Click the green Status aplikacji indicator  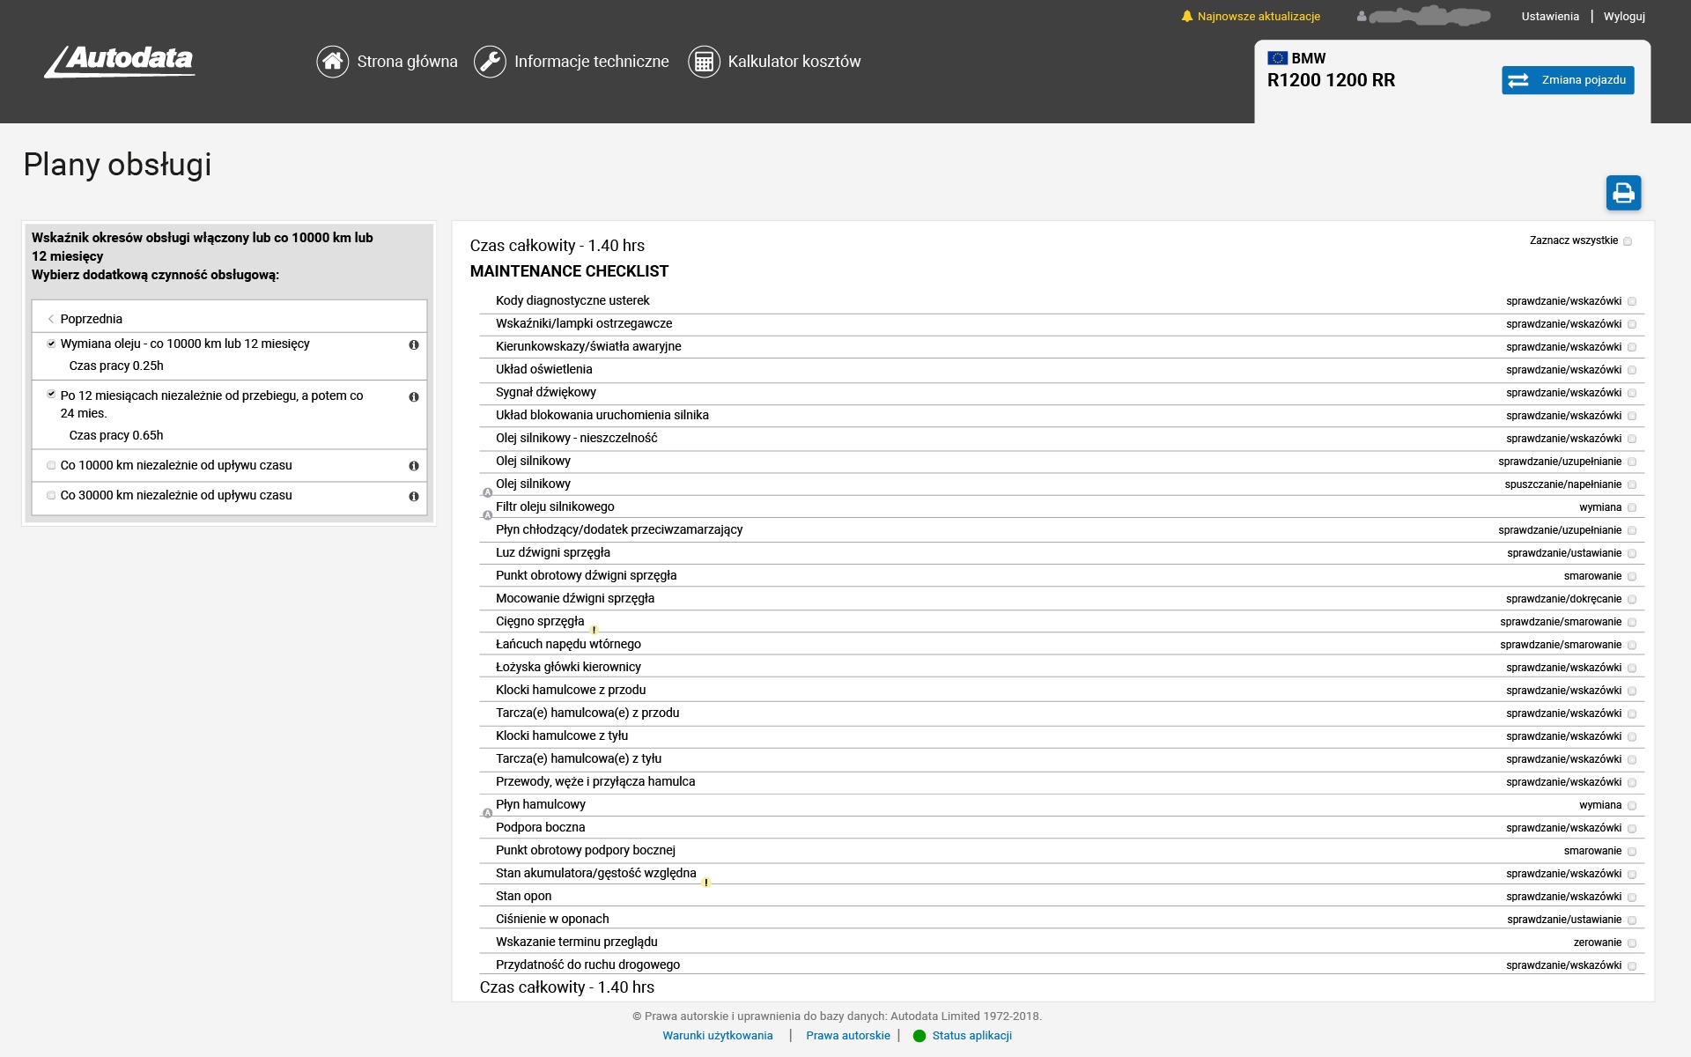(919, 1037)
